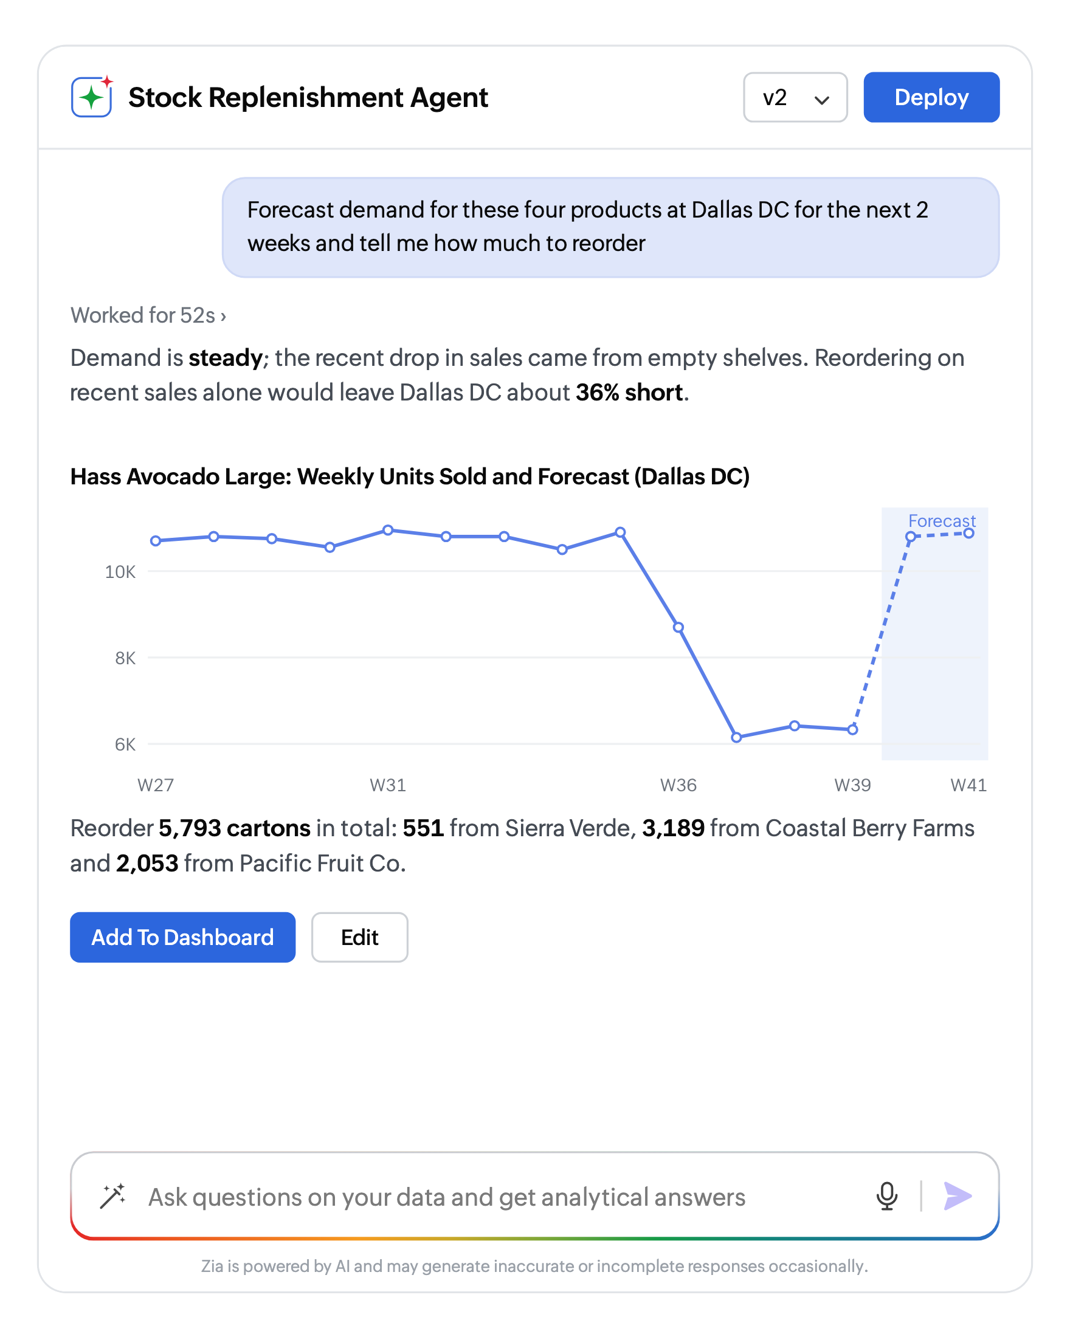Click the Stock Replenishment Agent sparkle logo
1070x1337 pixels.
point(92,96)
